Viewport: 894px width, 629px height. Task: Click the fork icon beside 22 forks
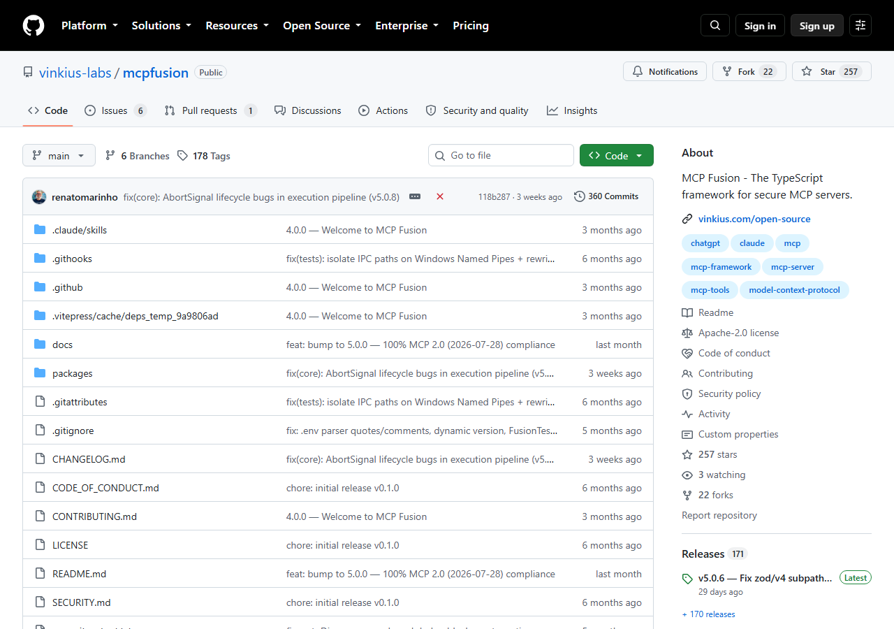coord(687,495)
